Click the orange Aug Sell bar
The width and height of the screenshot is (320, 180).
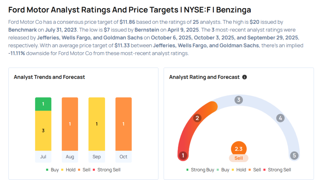pyautogui.click(x=70, y=124)
